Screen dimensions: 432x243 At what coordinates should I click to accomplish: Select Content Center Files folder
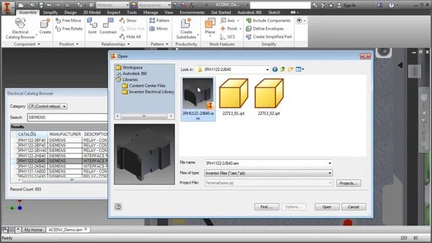pyautogui.click(x=144, y=86)
